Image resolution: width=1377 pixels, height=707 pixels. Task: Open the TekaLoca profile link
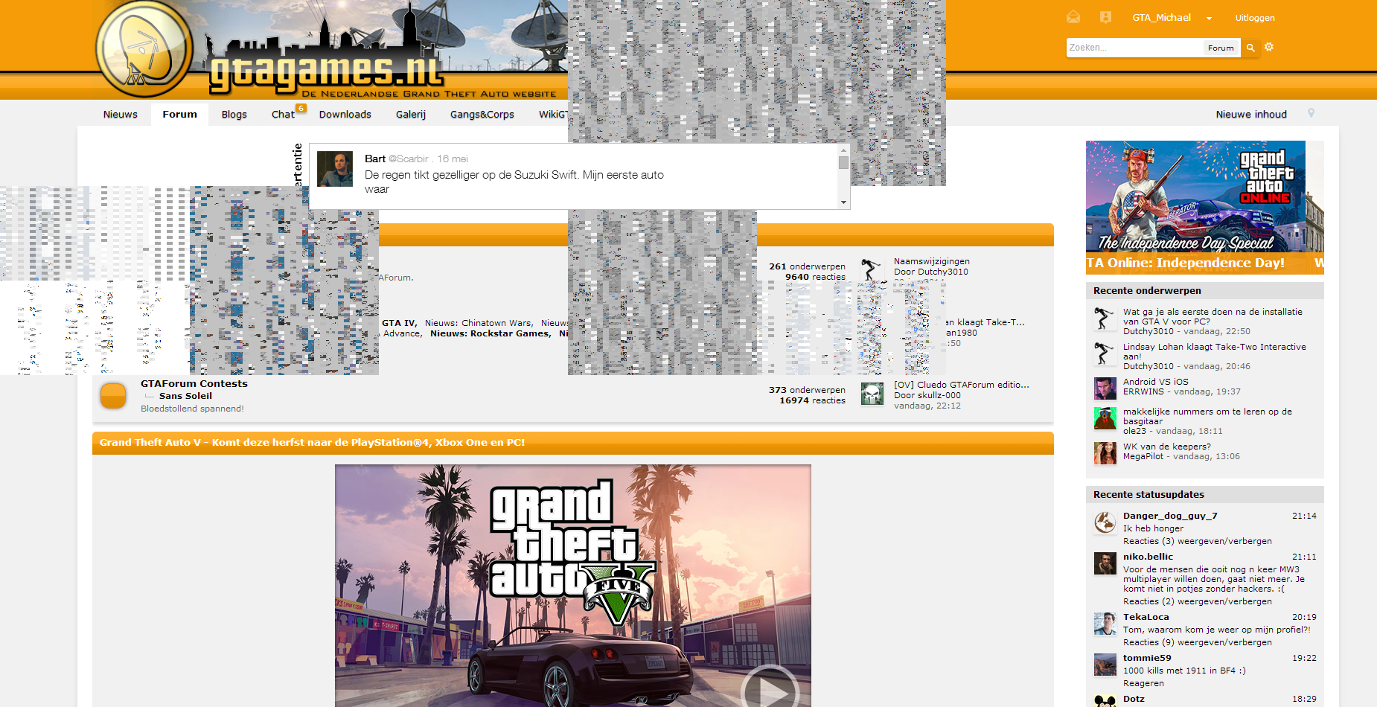tap(1146, 617)
